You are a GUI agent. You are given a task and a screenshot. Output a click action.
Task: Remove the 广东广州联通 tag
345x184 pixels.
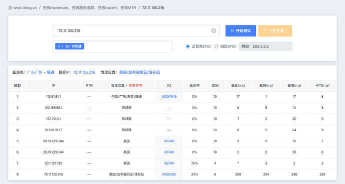pyautogui.click(x=59, y=46)
